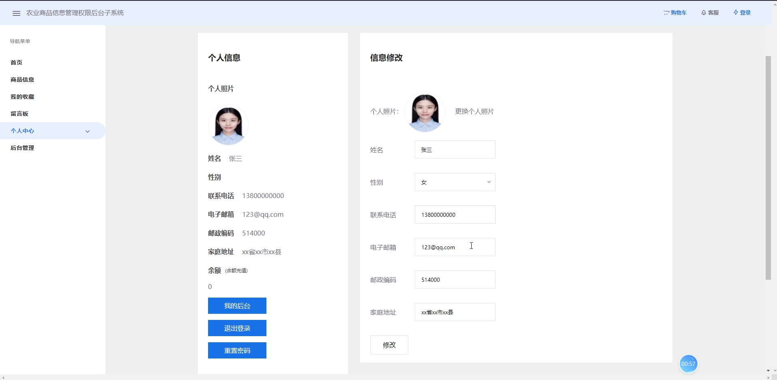The width and height of the screenshot is (777, 380).
Task: Focus the 家庭地址 input field
Action: coord(455,312)
